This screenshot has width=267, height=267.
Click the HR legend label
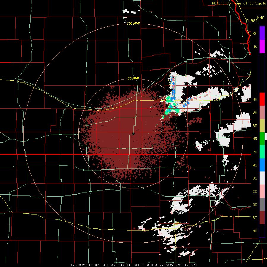pos(255,139)
